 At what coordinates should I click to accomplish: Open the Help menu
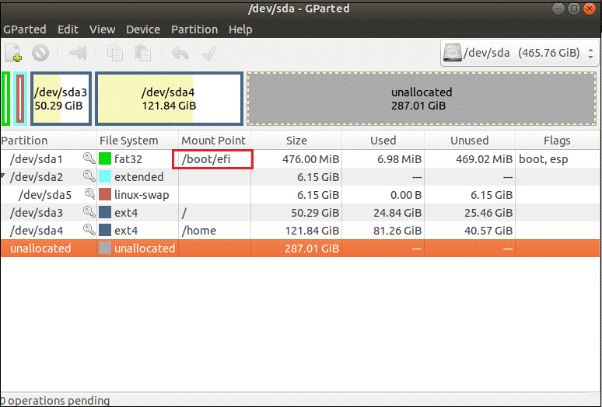(240, 30)
